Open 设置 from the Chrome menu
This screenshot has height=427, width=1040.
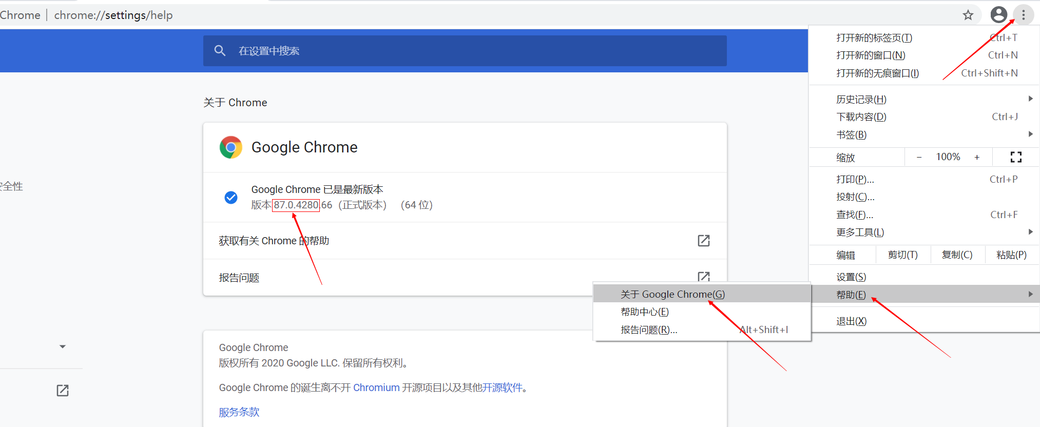coord(924,277)
